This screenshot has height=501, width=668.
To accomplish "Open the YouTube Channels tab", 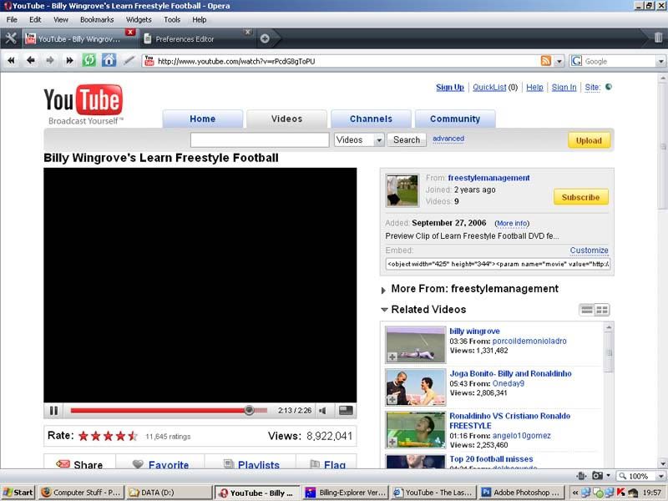I will tap(371, 119).
